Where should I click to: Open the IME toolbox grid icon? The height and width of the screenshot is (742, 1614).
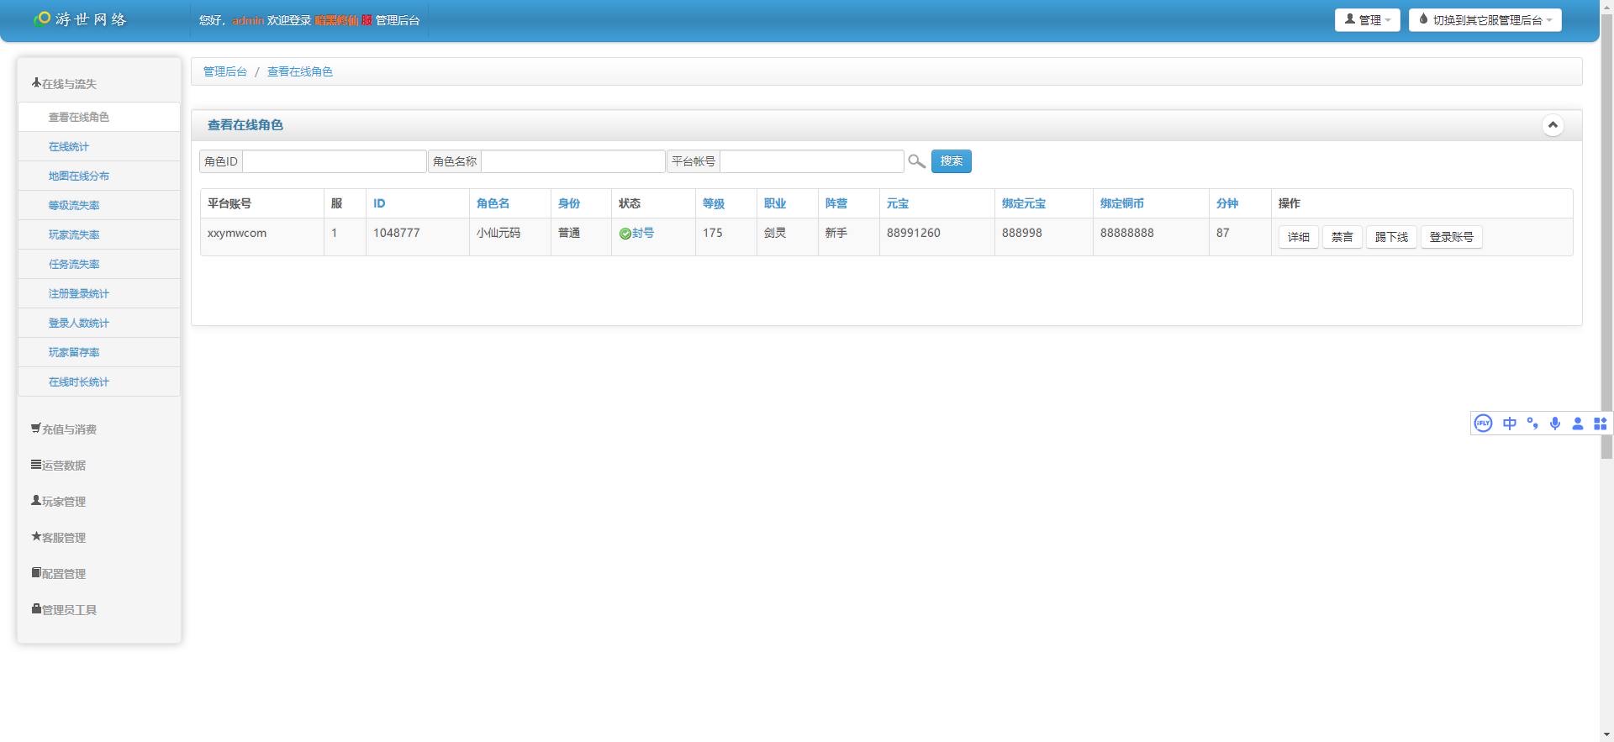[x=1601, y=424]
